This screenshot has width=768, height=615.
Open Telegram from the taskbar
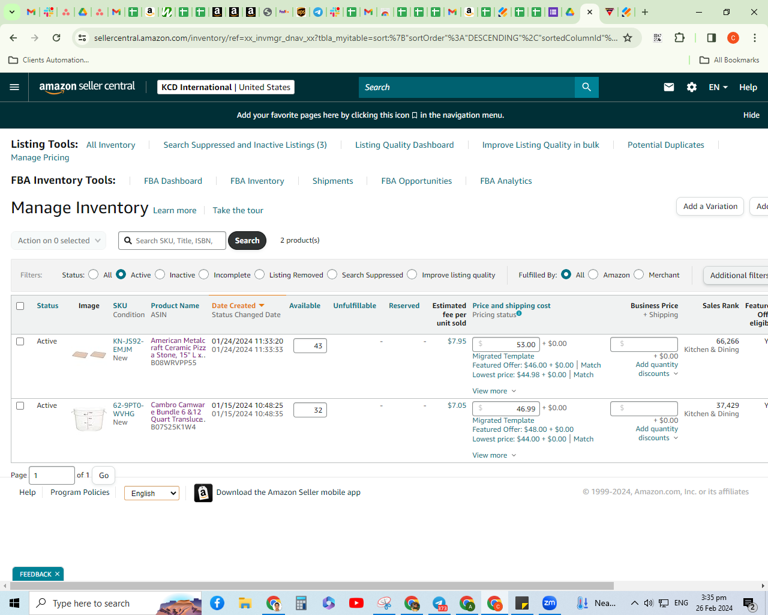pyautogui.click(x=439, y=603)
